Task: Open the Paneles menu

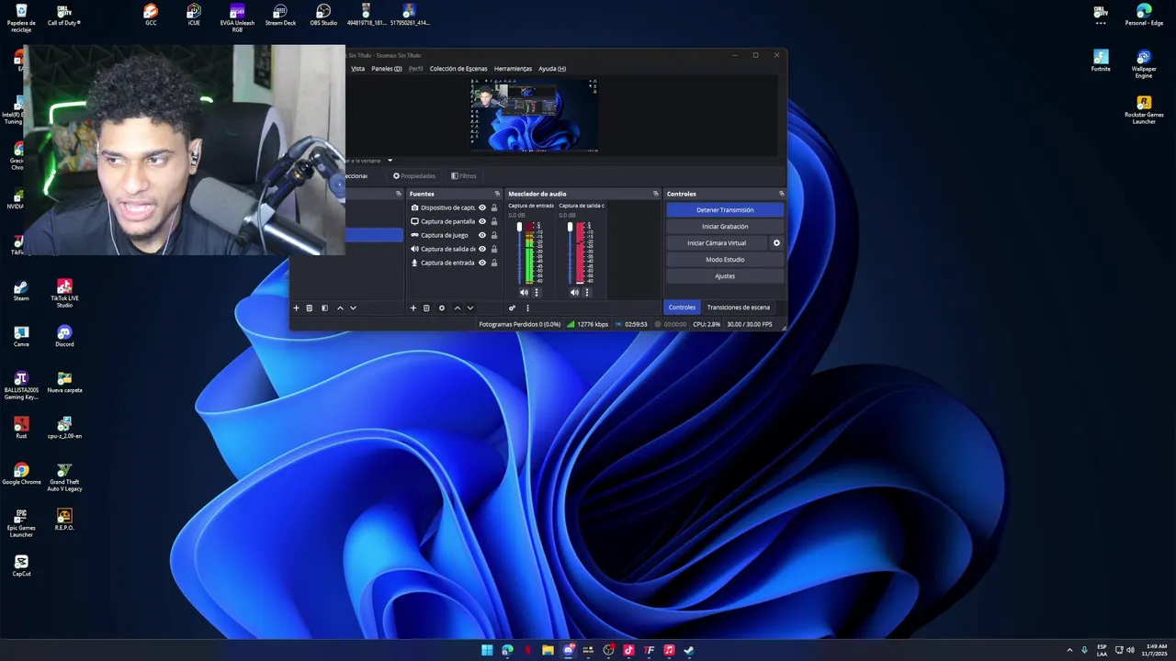Action: (x=387, y=69)
